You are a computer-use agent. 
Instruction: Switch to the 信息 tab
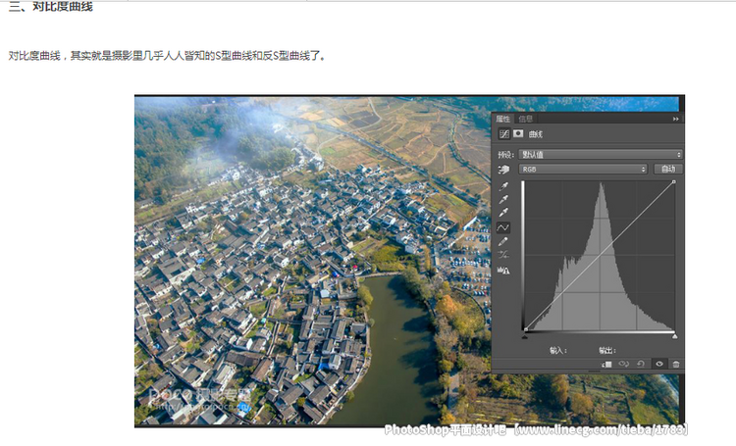click(525, 120)
